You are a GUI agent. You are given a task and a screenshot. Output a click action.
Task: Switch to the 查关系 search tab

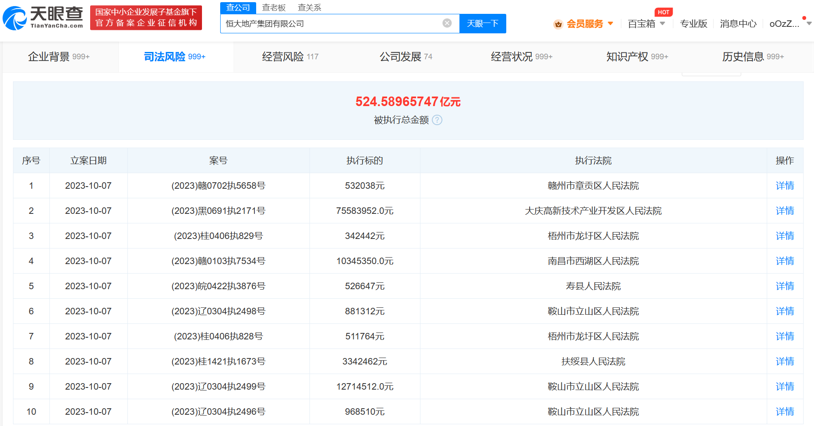309,8
